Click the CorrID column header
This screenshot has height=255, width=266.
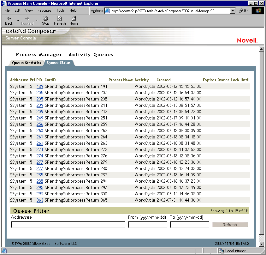pyautogui.click(x=50, y=80)
